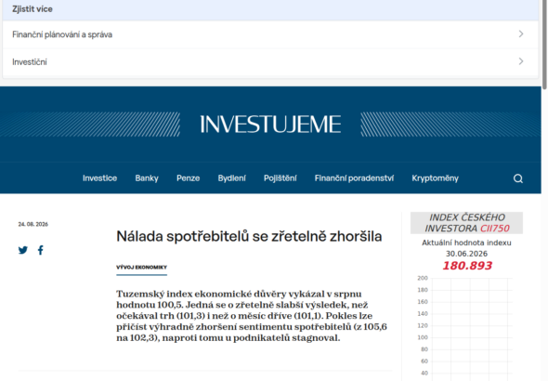Expand the Investiční row chevron
Image resolution: width=548 pixels, height=381 pixels.
tap(521, 61)
